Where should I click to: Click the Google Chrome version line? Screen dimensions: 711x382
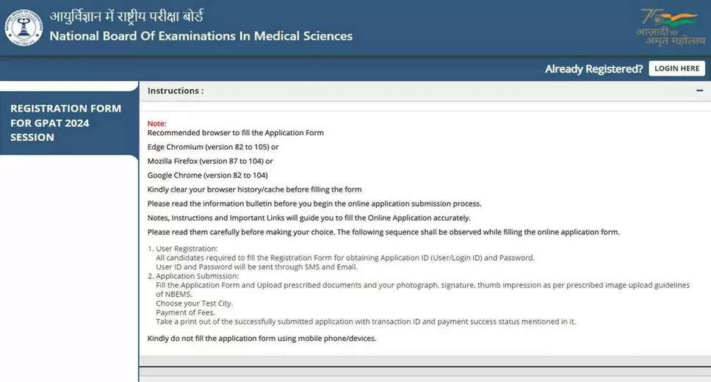click(x=207, y=175)
